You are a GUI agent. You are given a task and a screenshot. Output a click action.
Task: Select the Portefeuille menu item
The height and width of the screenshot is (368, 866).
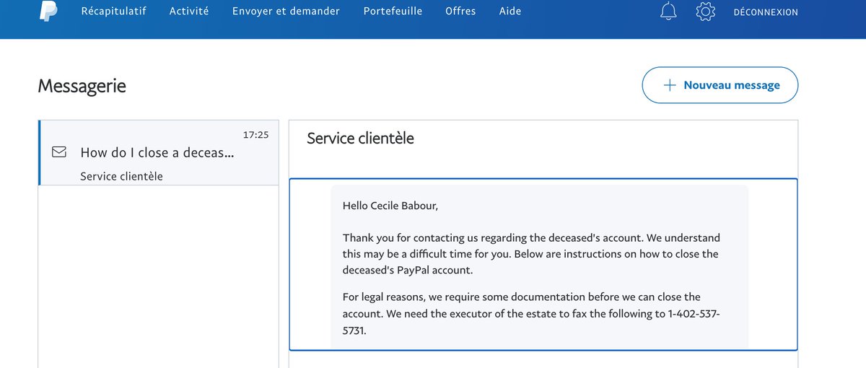[393, 12]
